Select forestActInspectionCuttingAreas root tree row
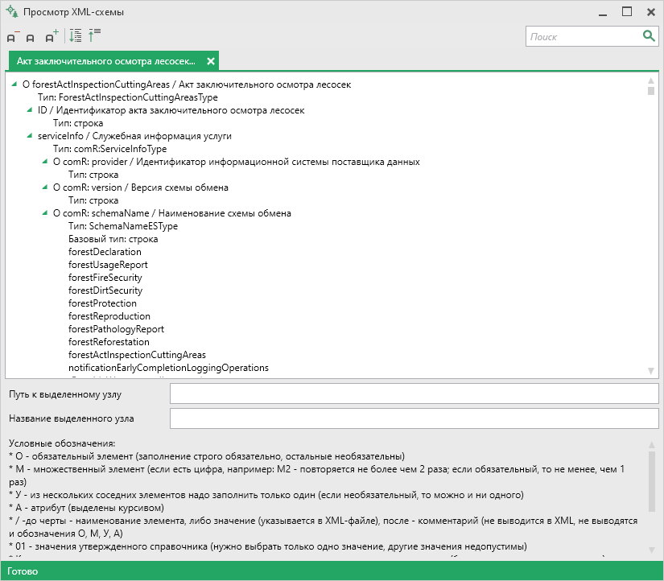 coord(187,84)
